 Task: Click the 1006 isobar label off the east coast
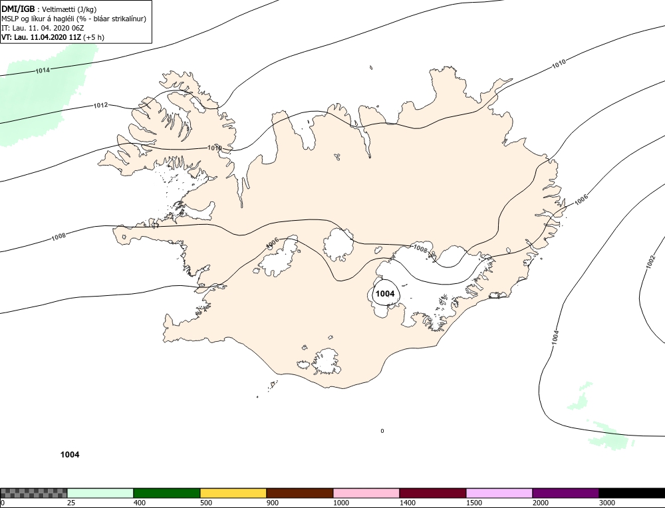click(581, 199)
